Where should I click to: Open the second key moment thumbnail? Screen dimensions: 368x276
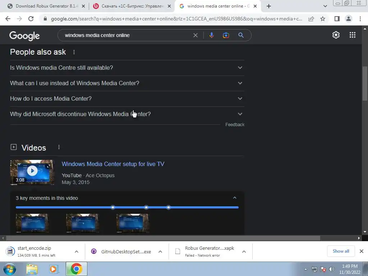tap(82, 223)
